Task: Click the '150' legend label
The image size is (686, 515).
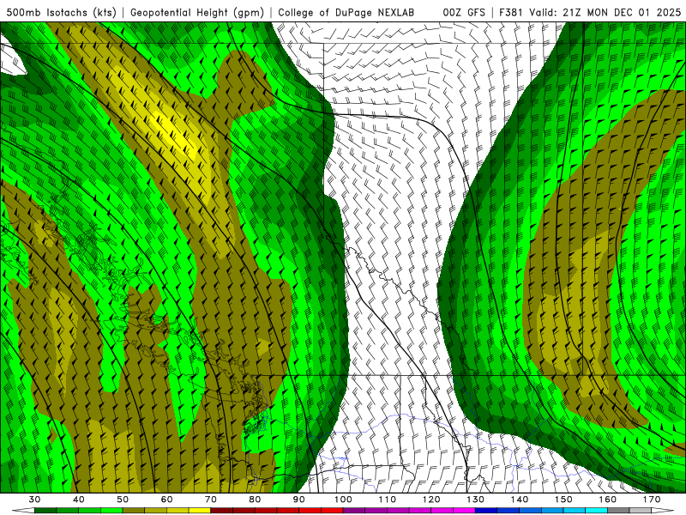Action: (563, 500)
